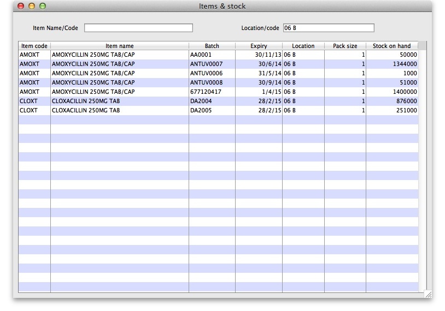
Task: Click the Batch column header
Action: (x=212, y=46)
